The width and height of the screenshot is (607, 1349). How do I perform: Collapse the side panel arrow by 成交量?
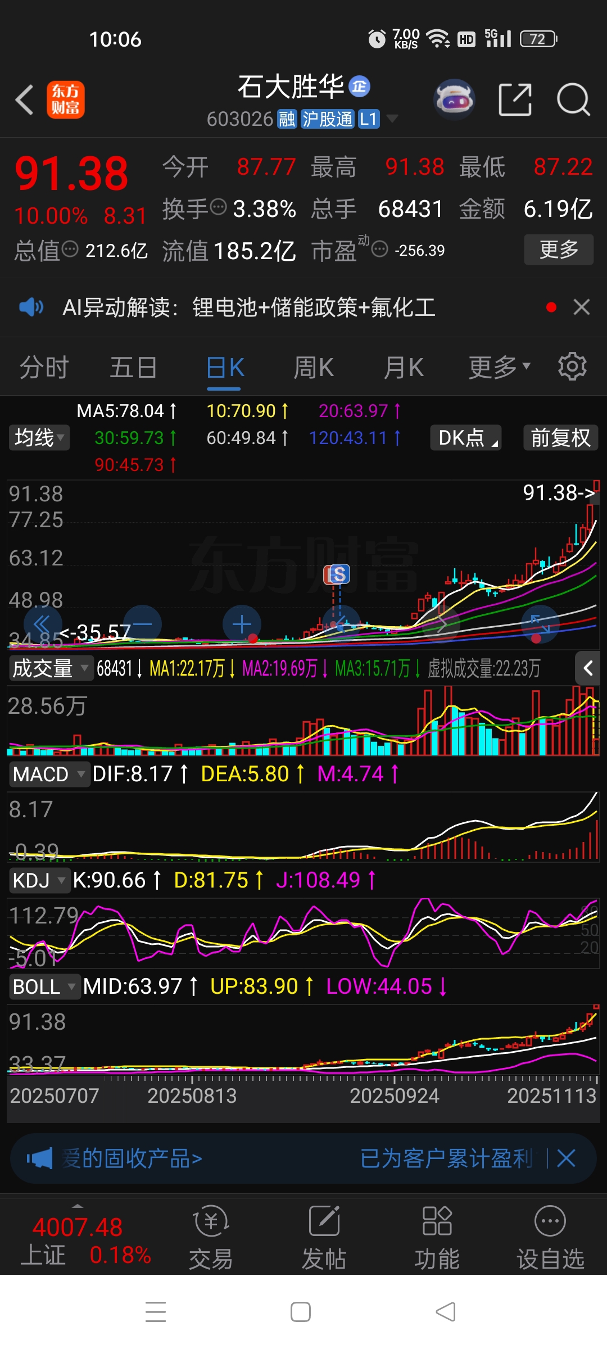pyautogui.click(x=588, y=668)
